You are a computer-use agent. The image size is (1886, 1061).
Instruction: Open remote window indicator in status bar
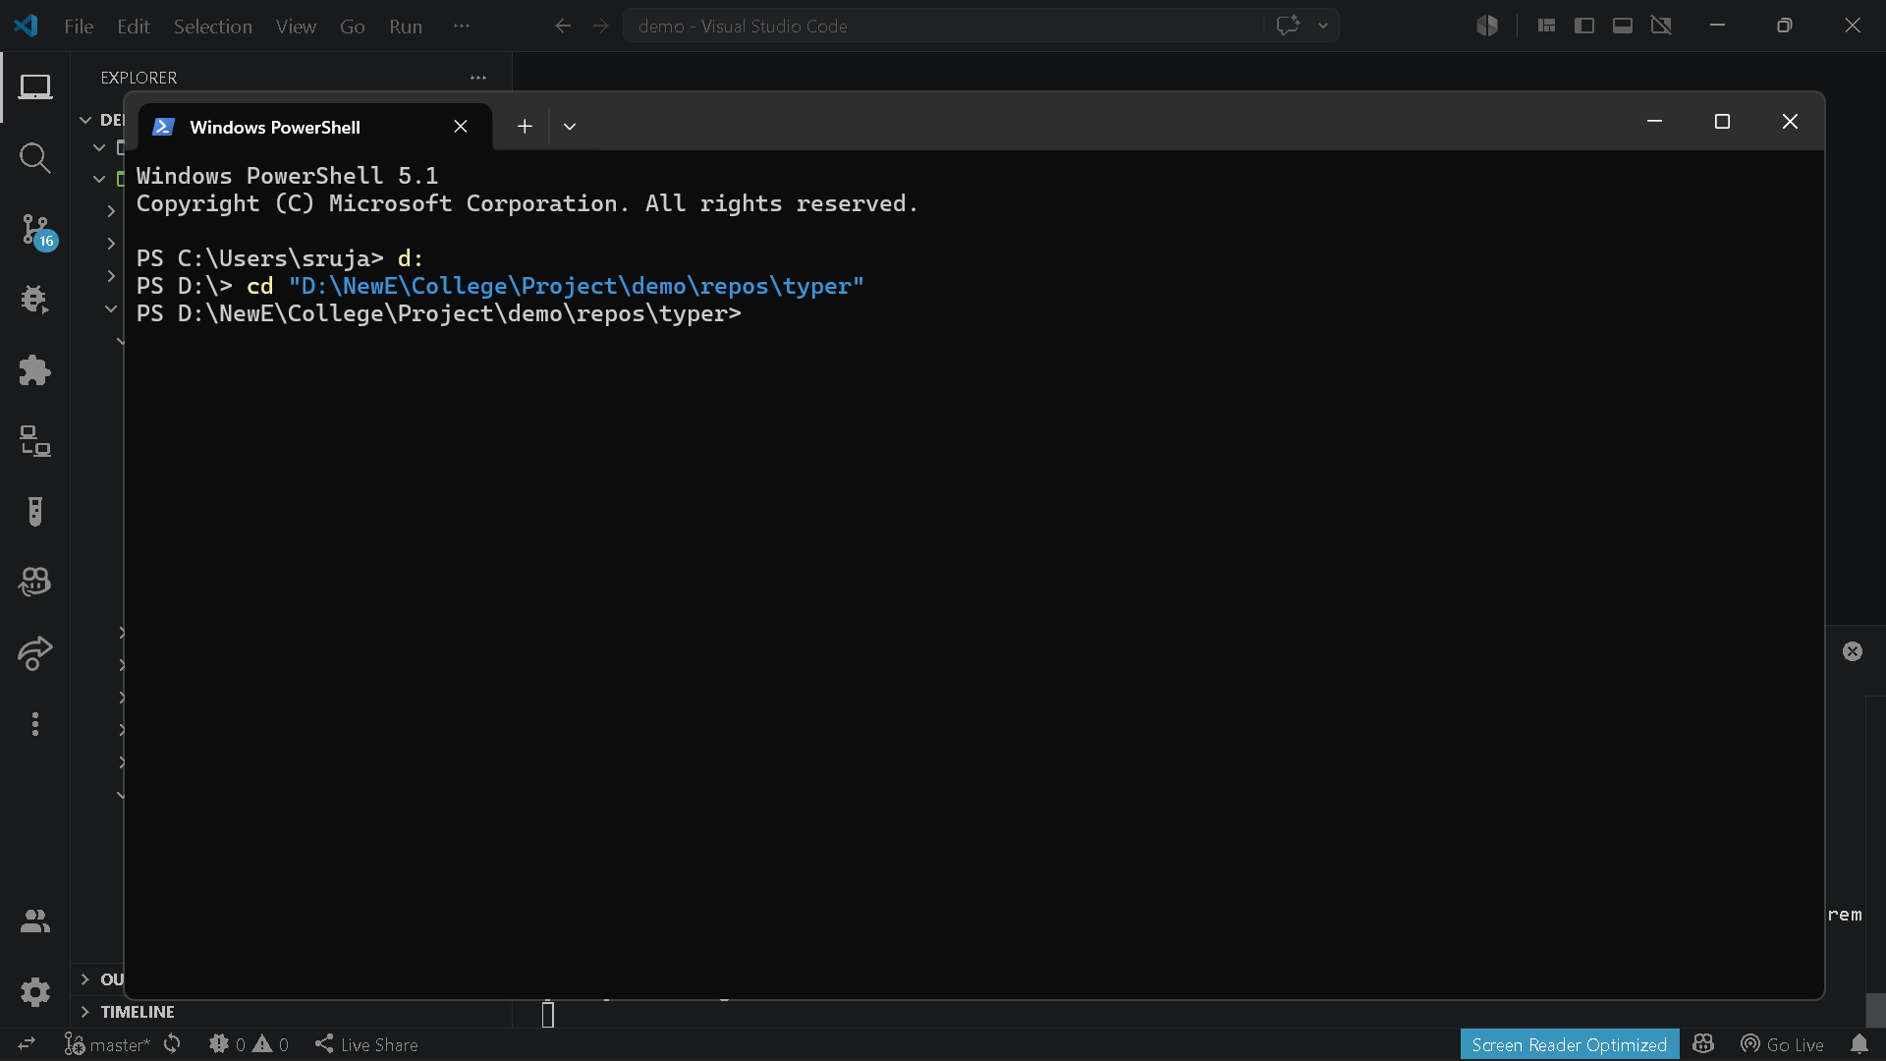tap(27, 1044)
